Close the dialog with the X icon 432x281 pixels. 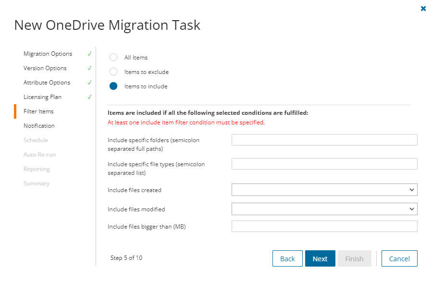point(423,8)
